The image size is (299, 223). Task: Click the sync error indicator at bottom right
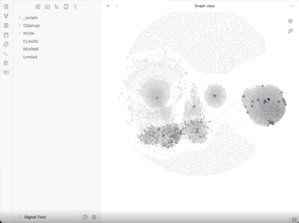(294, 219)
